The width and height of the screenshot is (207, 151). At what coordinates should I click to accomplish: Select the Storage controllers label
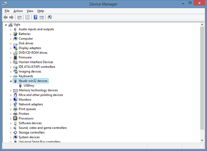32,133
